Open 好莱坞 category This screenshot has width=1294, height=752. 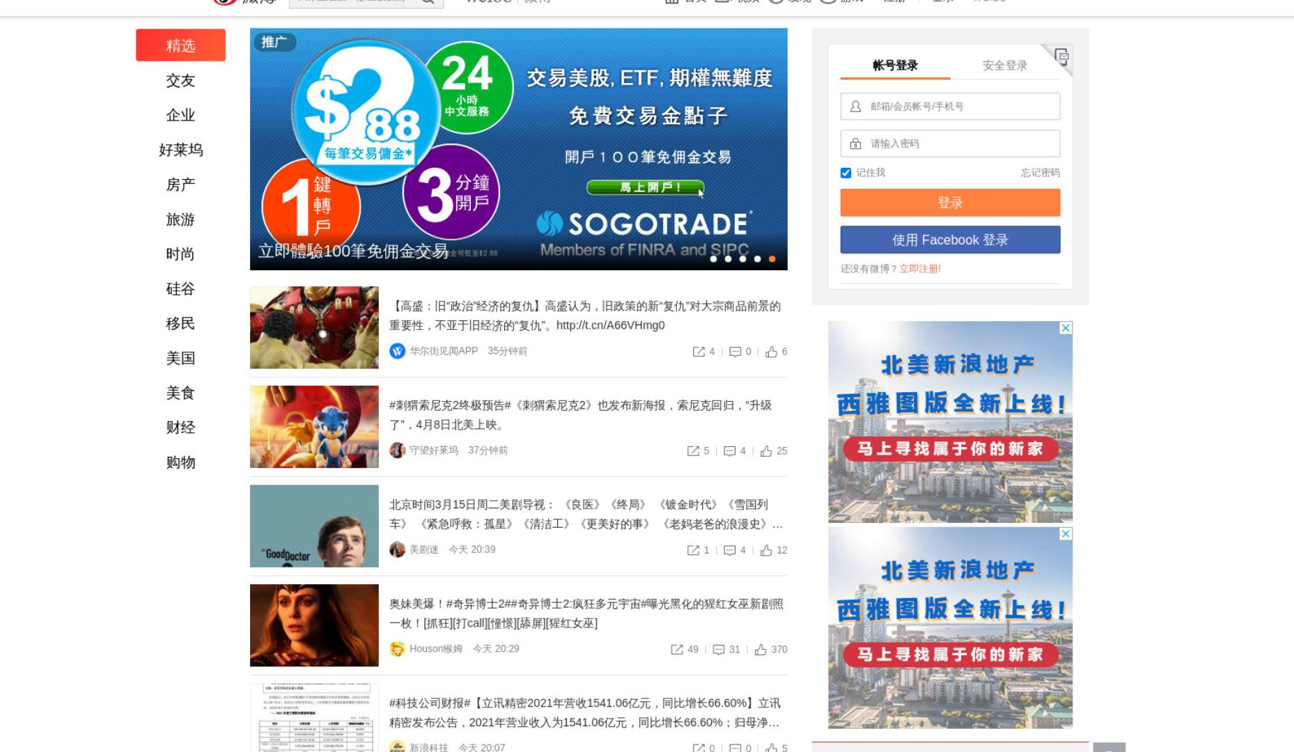click(x=180, y=150)
